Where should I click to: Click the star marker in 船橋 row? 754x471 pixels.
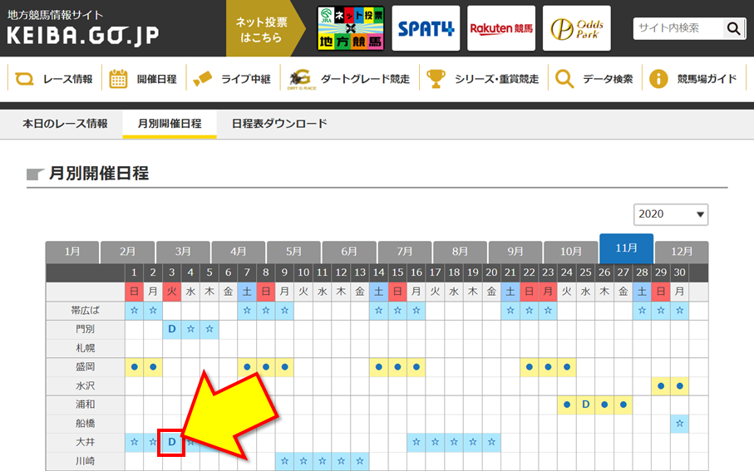680,424
